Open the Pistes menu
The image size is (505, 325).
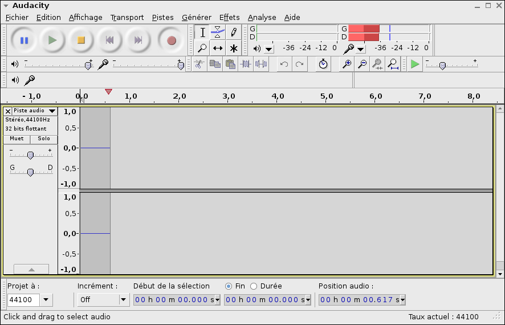point(162,18)
